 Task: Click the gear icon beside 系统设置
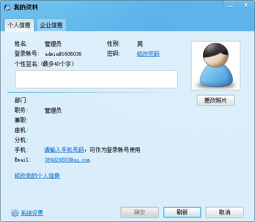click(15, 213)
